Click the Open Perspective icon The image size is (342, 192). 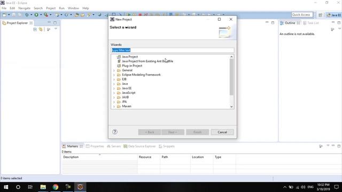tap(320, 15)
